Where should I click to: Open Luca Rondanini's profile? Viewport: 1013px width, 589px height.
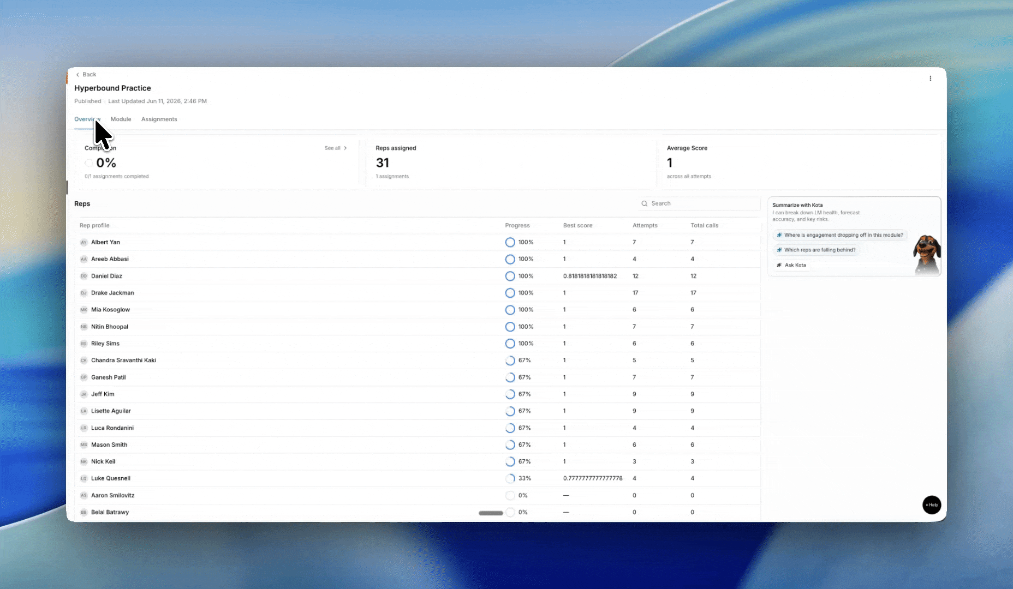(112, 428)
